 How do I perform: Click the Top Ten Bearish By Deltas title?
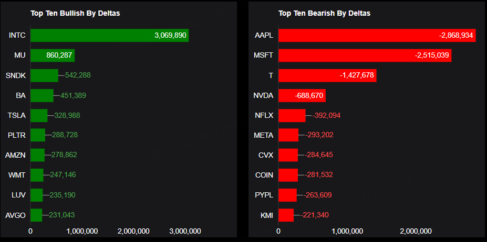(324, 13)
